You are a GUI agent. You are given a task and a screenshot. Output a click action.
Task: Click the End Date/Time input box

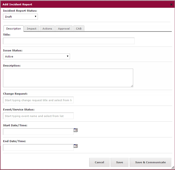(x=38, y=148)
